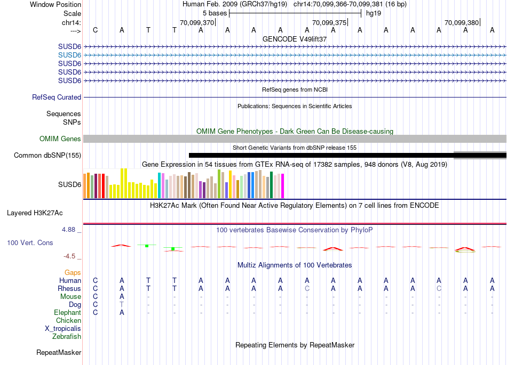507x365 pixels.
Task: Click the chr14: base position label
Action: (x=72, y=22)
